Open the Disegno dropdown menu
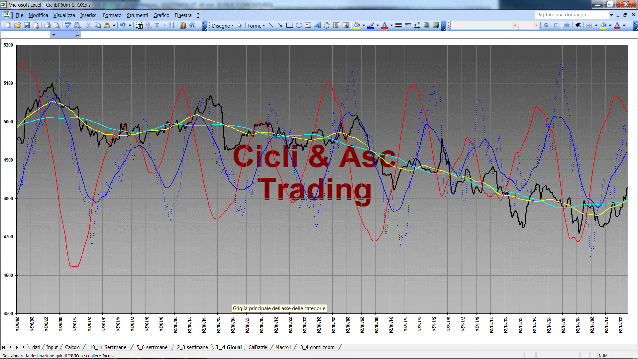 coord(223,26)
